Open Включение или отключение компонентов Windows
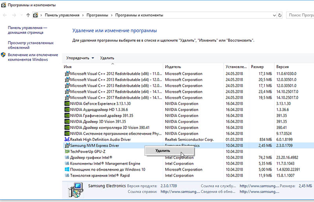Image resolution: width=314 pixels, height=202 pixels. tap(33, 57)
